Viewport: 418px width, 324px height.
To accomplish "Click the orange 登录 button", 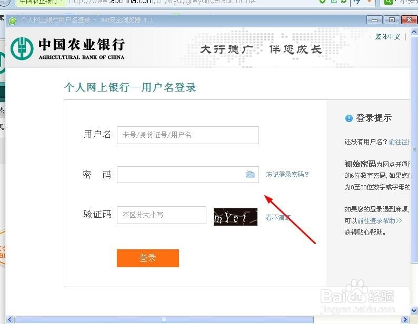I will coord(148,258).
